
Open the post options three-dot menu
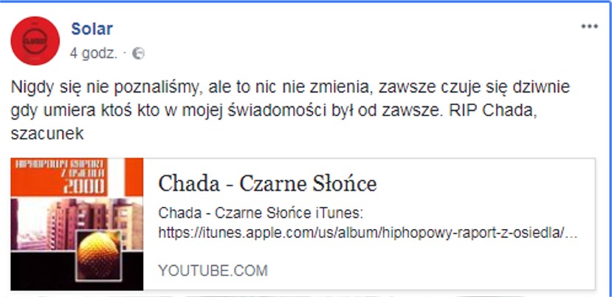click(x=589, y=27)
